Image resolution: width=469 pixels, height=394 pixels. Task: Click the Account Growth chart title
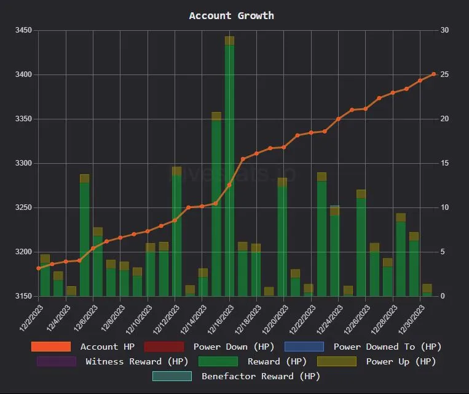coord(232,15)
